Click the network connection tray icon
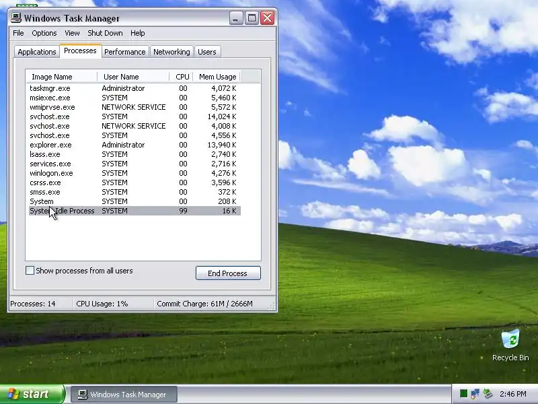Viewport: 538px width, 404px height. click(x=475, y=394)
